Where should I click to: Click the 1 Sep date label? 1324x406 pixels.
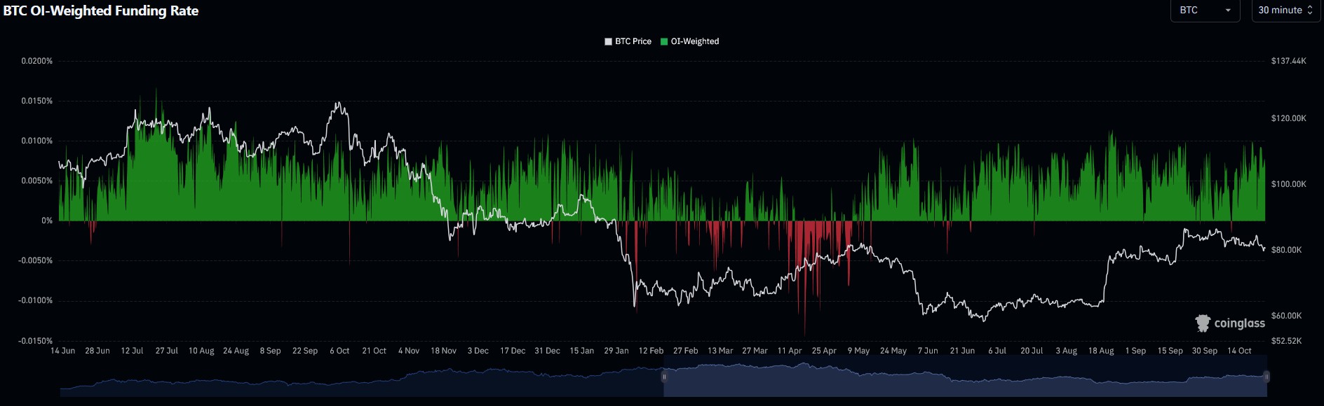1135,351
